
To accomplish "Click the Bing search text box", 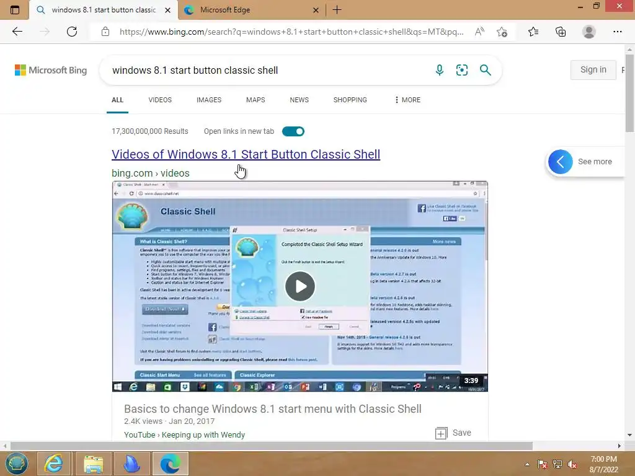I will tap(267, 70).
